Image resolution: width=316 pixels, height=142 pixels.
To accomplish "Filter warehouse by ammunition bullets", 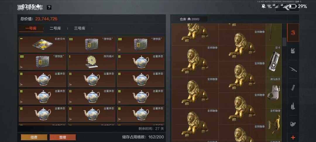I will (x=293, y=106).
